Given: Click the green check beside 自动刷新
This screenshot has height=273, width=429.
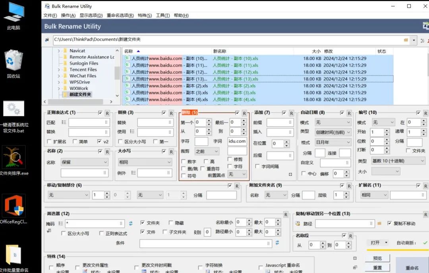Looking at the screenshot, I should click(x=425, y=243).
